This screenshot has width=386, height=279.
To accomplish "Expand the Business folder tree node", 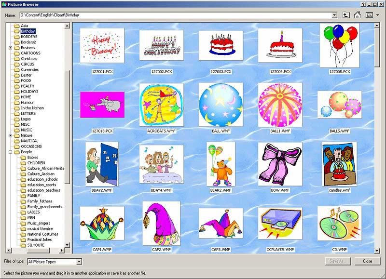I will click(10, 48).
